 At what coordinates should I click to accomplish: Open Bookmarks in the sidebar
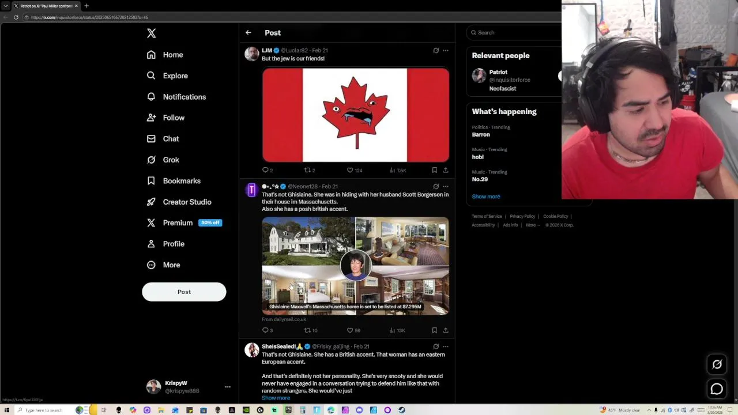(174, 181)
